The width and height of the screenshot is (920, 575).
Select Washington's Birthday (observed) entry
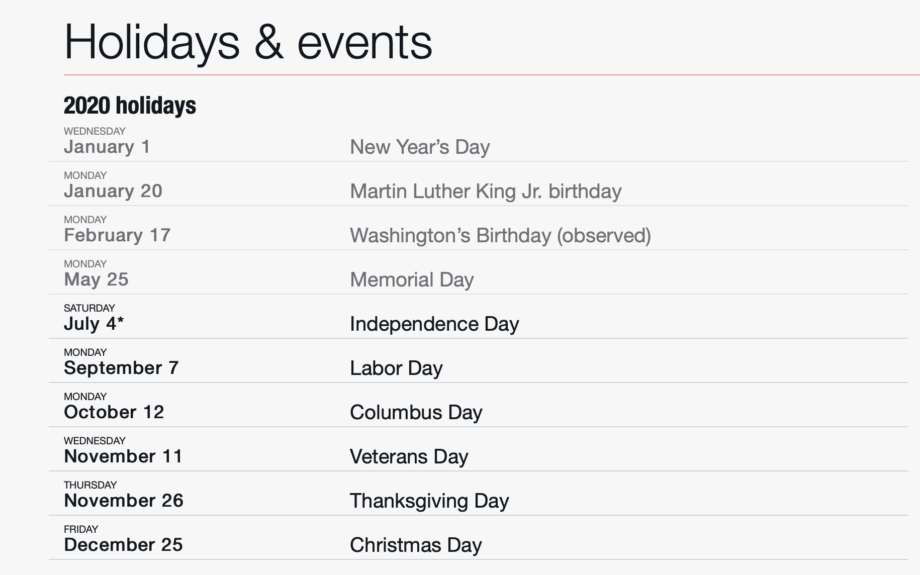[500, 236]
